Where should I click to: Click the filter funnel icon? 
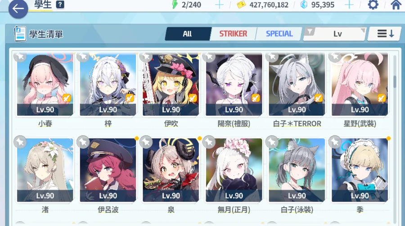click(310, 32)
